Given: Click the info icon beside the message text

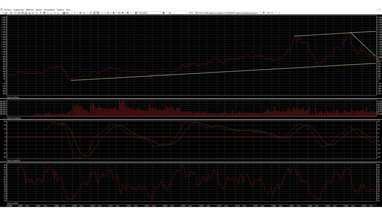Looking at the screenshot, I should [x=196, y=13].
